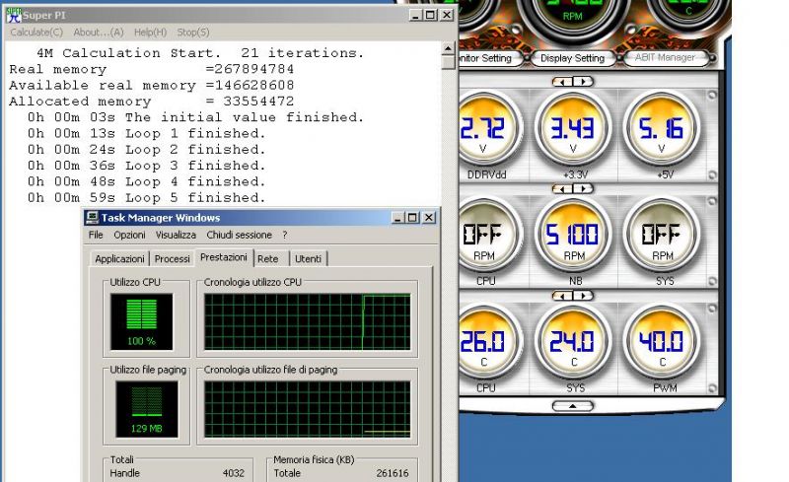Click Stop(S) in Super PI menu bar
This screenshot has width=789, height=482.
[x=192, y=33]
